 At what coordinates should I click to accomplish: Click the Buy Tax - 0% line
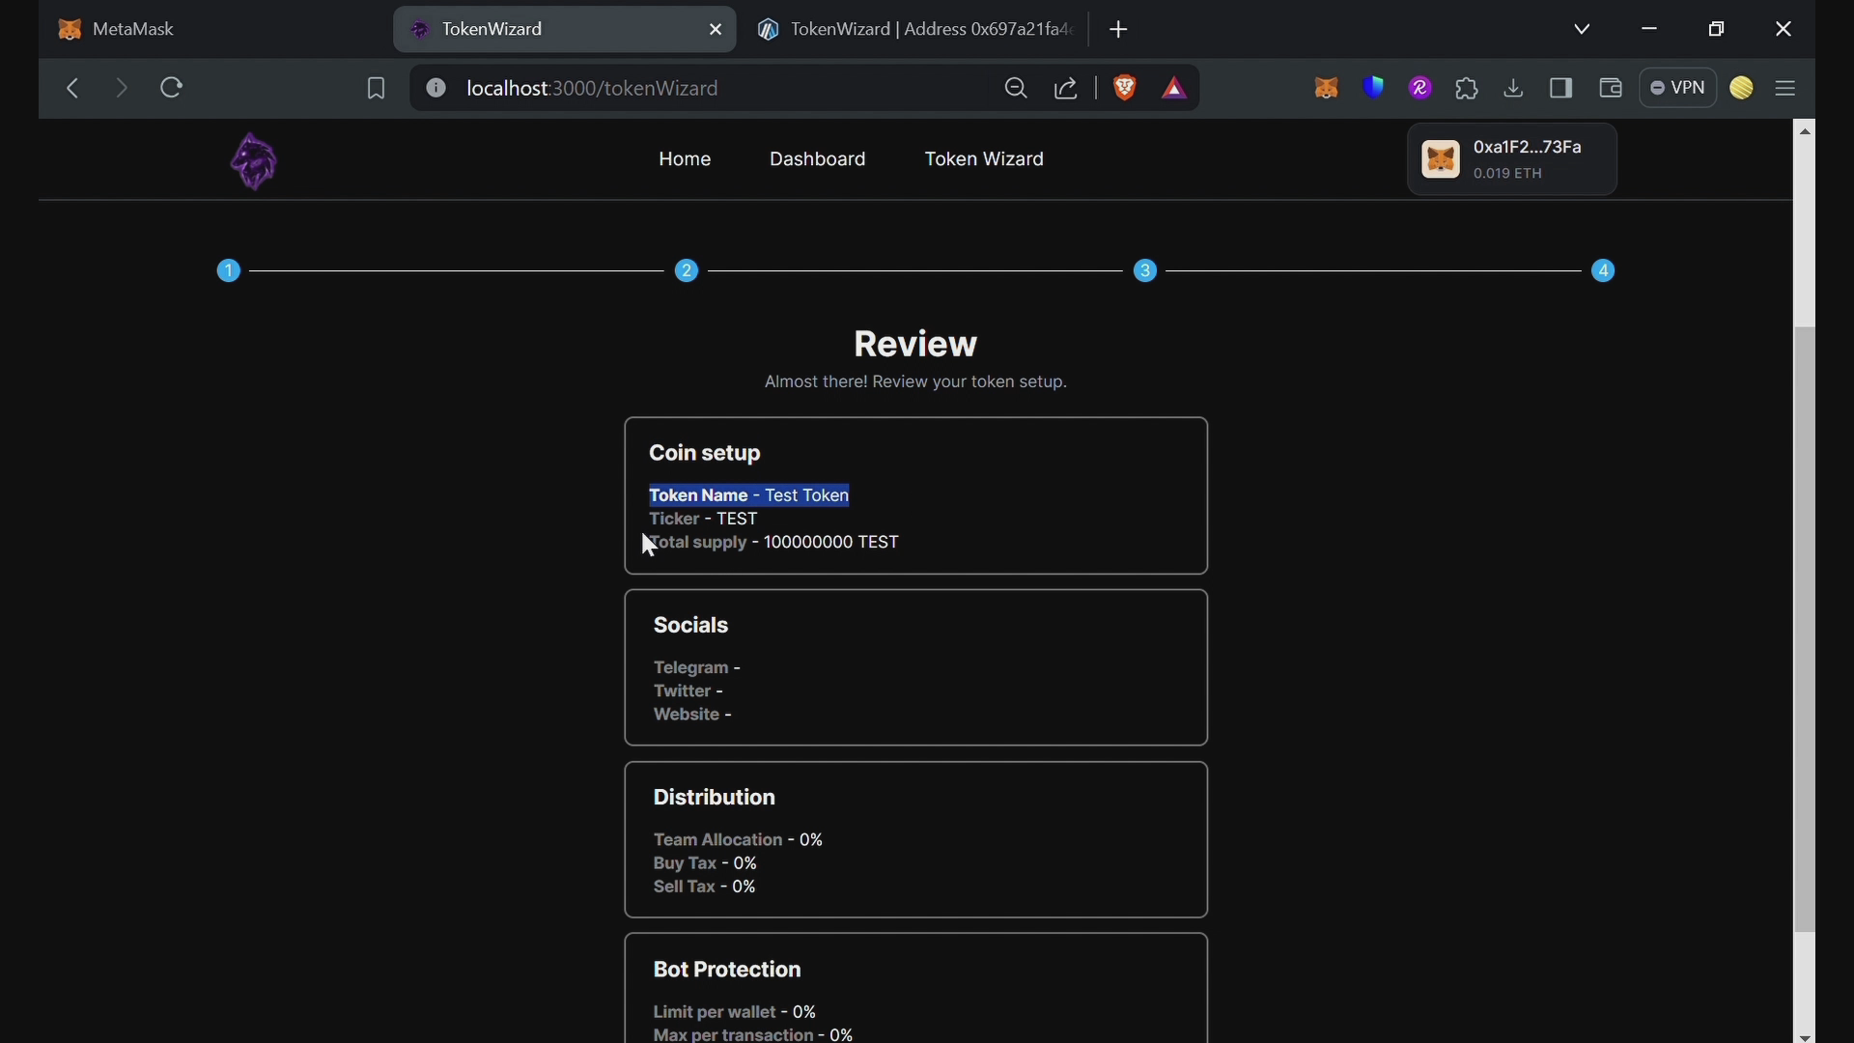pos(705,863)
